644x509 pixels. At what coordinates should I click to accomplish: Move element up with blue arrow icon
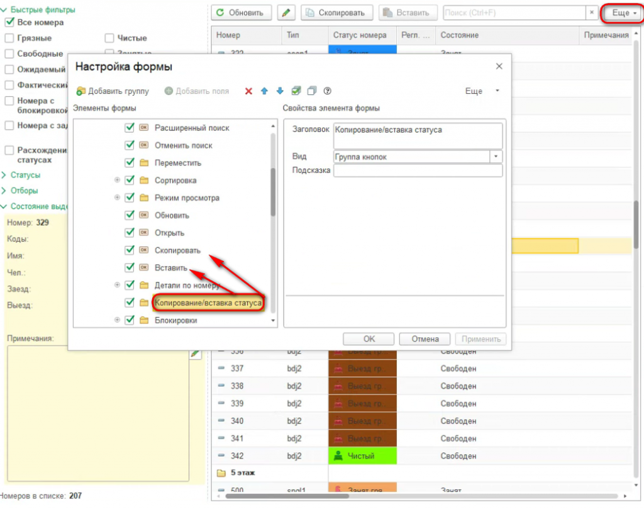264,91
